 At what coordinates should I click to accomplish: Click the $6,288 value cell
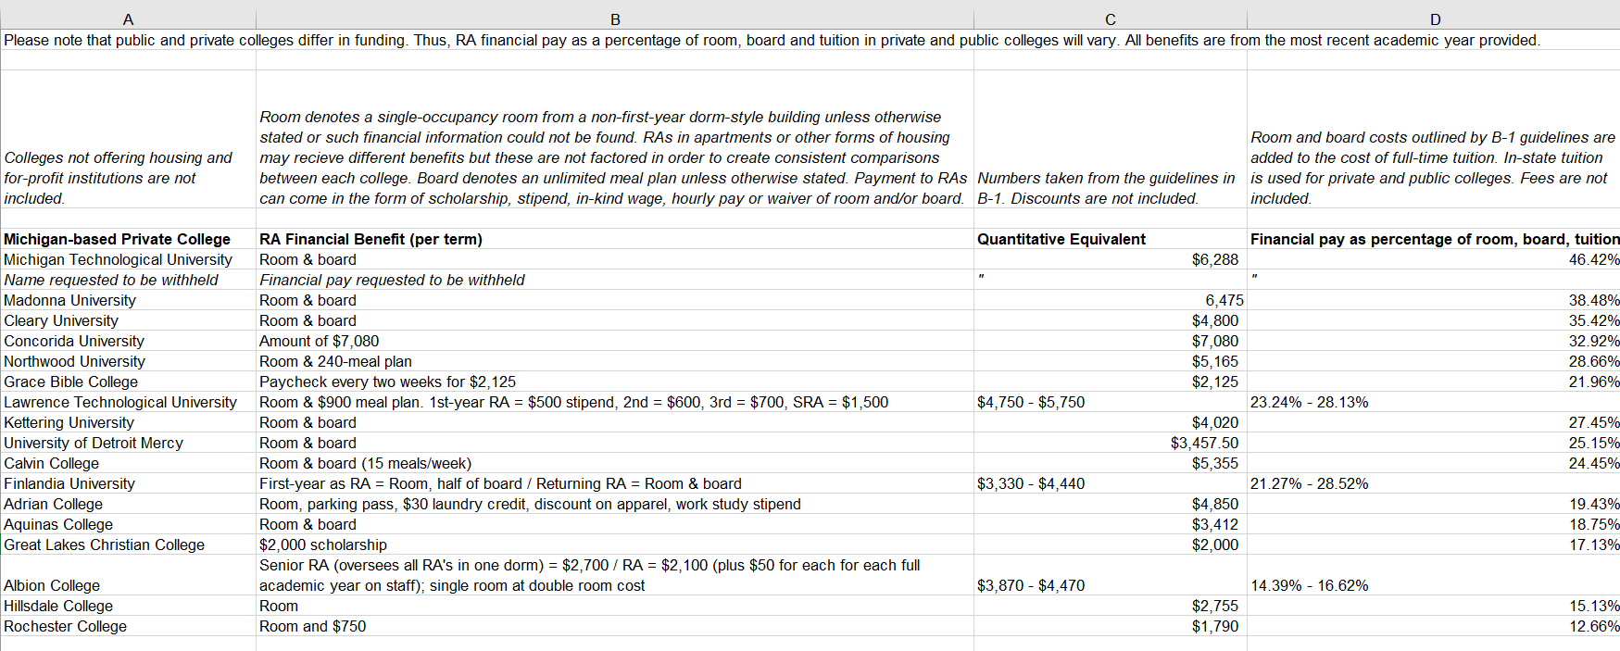tap(1111, 259)
